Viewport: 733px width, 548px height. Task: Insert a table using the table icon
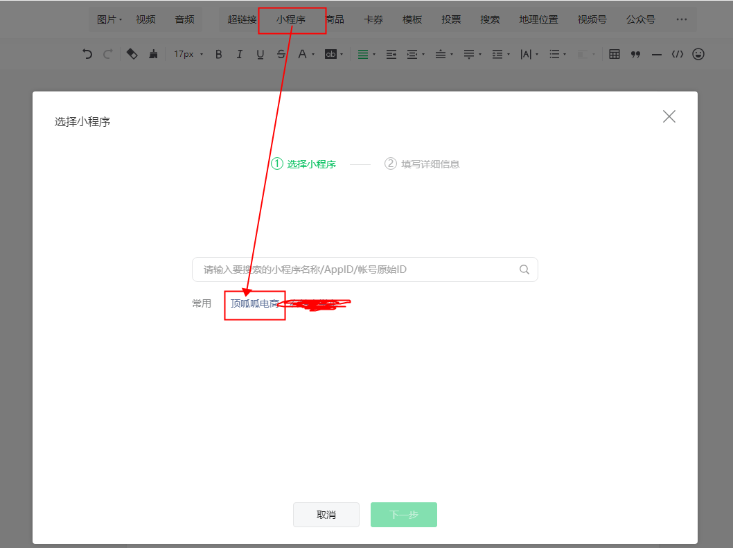(x=615, y=54)
